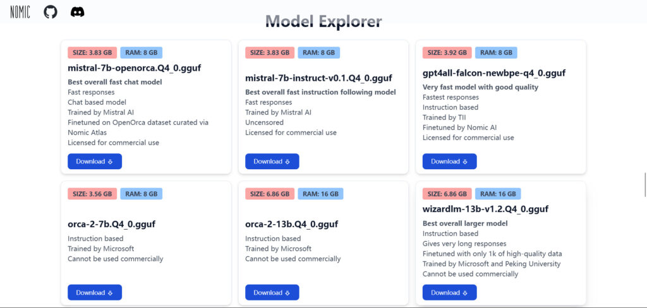Screen dimensions: 647x308
Task: Download wizardlm-13b-v1.2.Q4_0.gguf model
Action: pos(449,293)
